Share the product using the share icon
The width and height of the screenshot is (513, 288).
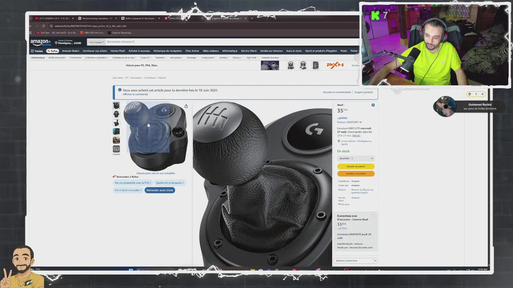(186, 106)
